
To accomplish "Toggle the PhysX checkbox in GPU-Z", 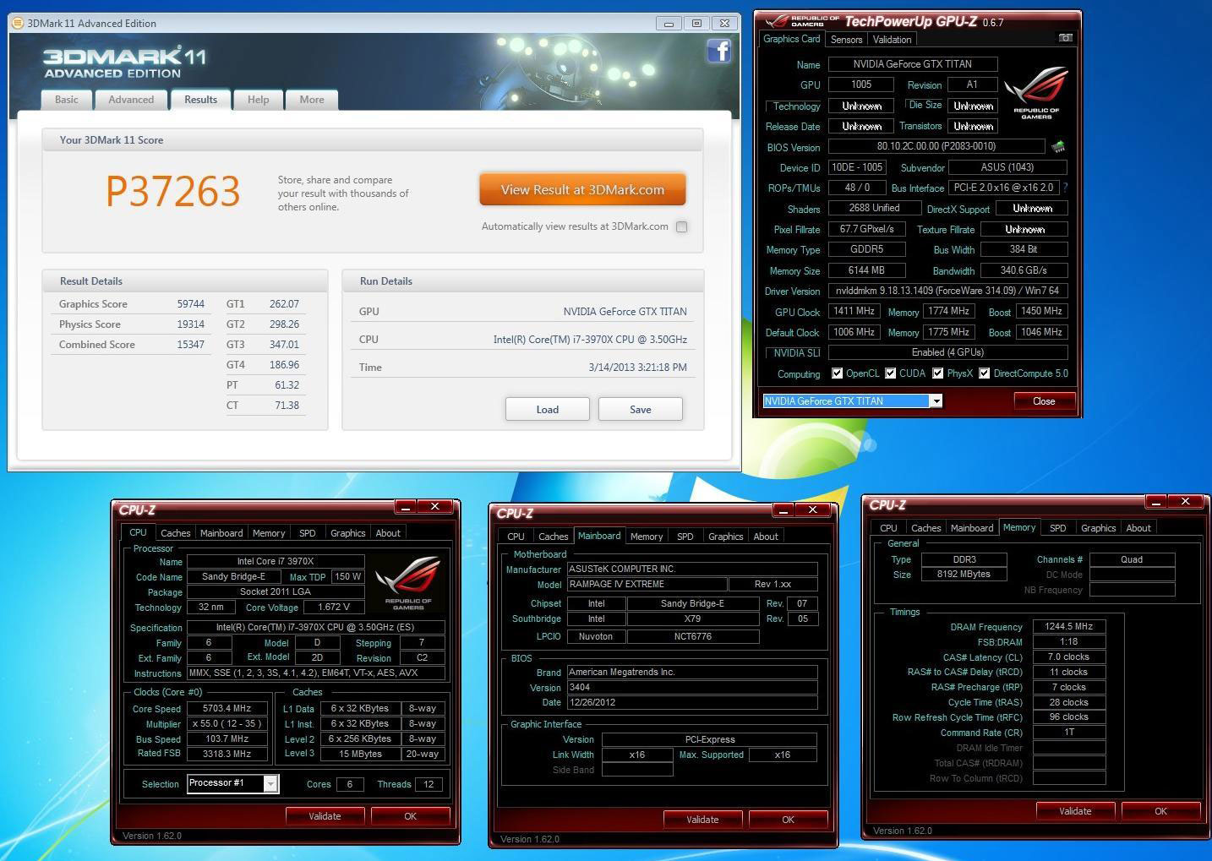I will [937, 373].
